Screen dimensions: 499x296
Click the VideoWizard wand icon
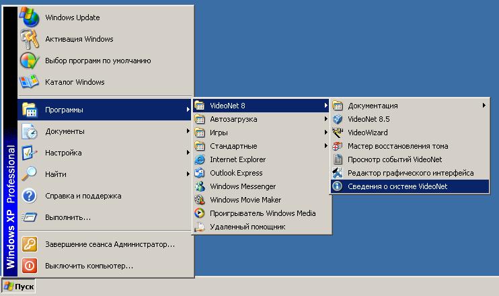[338, 133]
